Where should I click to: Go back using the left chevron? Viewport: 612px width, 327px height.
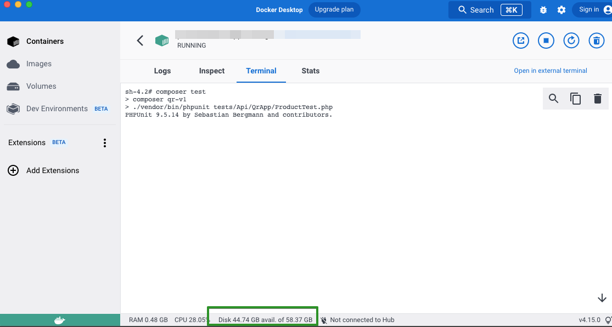[x=140, y=41]
